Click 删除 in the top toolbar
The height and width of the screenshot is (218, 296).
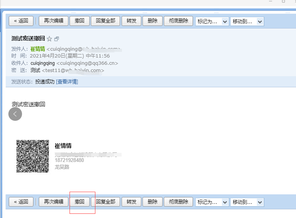click(152, 21)
